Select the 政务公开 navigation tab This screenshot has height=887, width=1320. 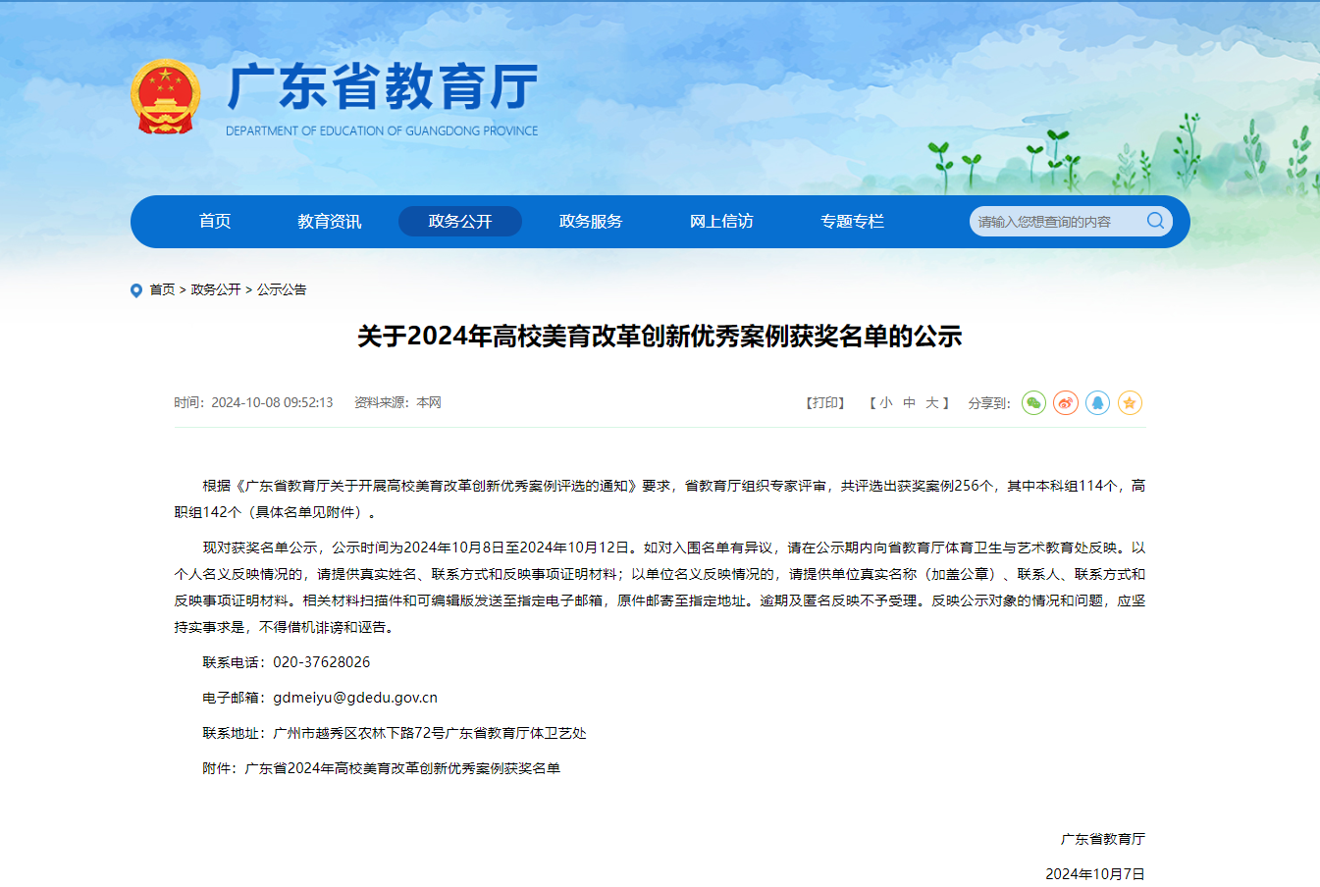(460, 222)
